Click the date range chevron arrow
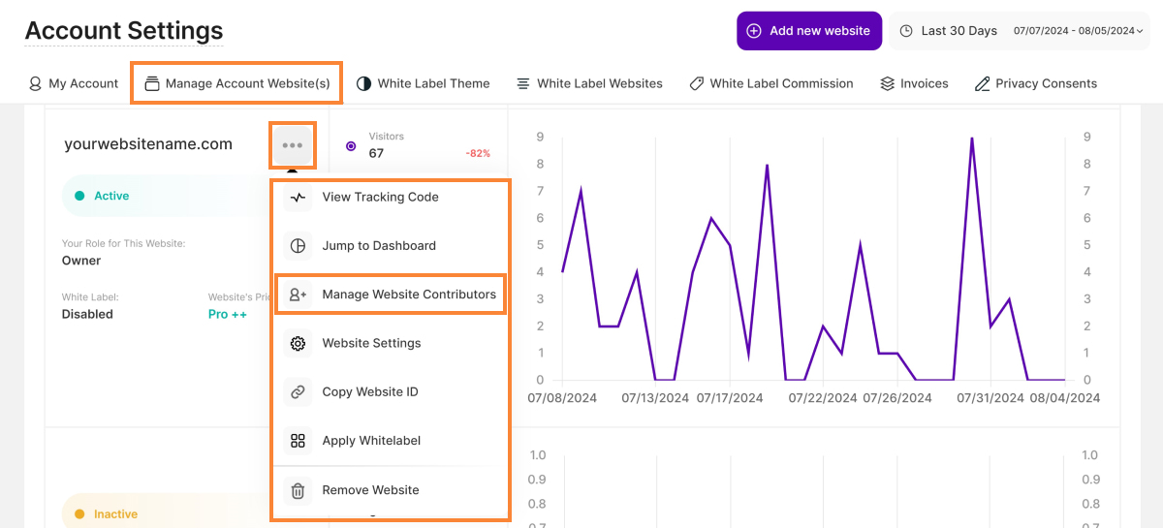 coord(1140,31)
